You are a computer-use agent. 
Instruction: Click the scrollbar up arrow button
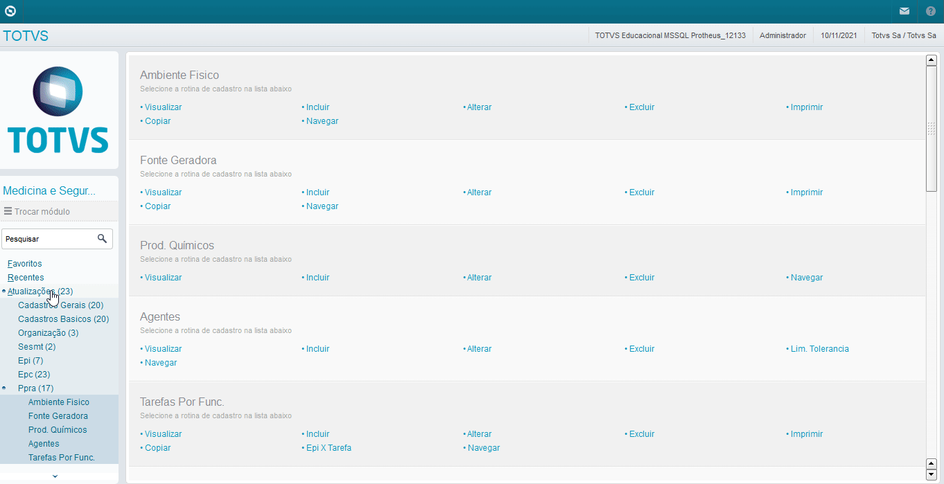pos(932,60)
